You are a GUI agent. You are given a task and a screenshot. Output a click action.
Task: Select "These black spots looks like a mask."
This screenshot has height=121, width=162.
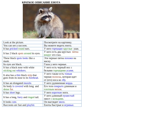[x=22, y=60]
